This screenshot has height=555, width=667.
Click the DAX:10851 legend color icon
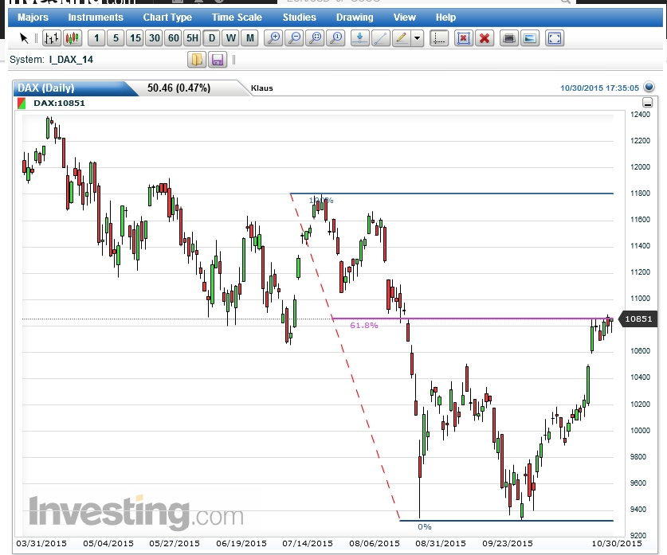pyautogui.click(x=22, y=103)
